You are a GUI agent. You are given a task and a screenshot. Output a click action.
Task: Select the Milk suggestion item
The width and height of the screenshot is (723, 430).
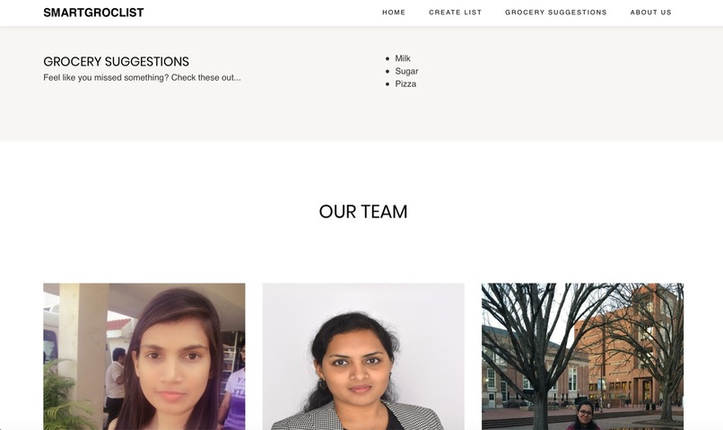pyautogui.click(x=403, y=58)
